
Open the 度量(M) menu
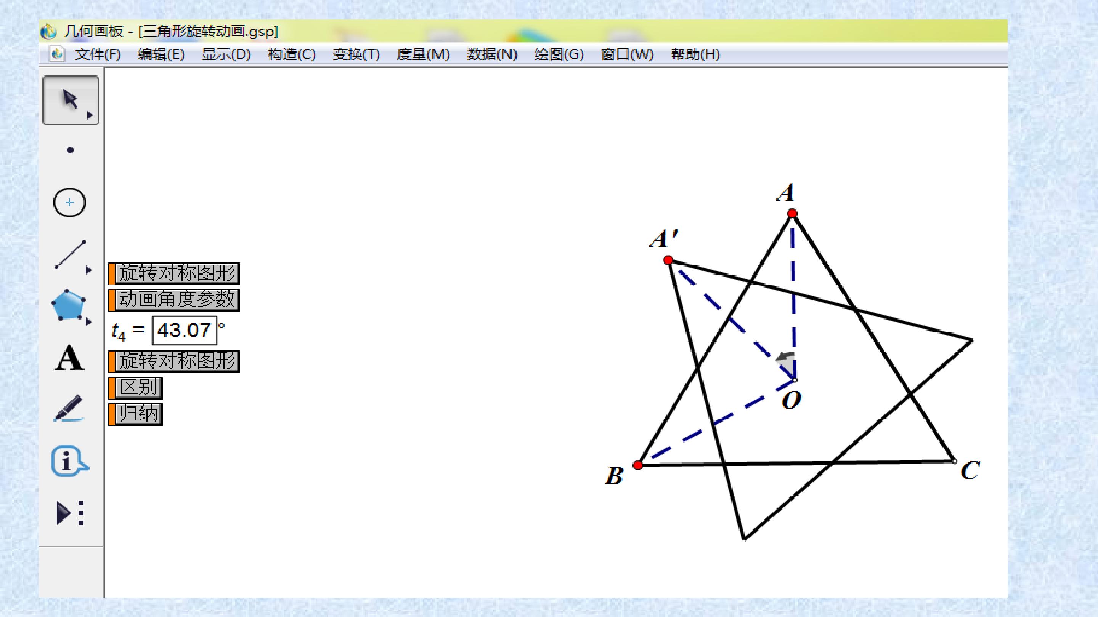(423, 54)
